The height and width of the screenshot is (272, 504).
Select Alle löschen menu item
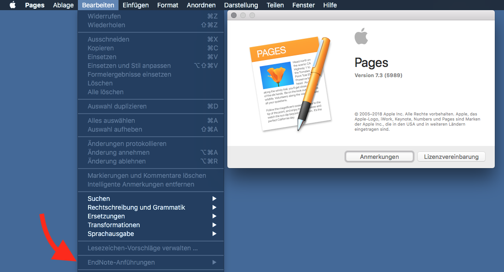pos(151,92)
